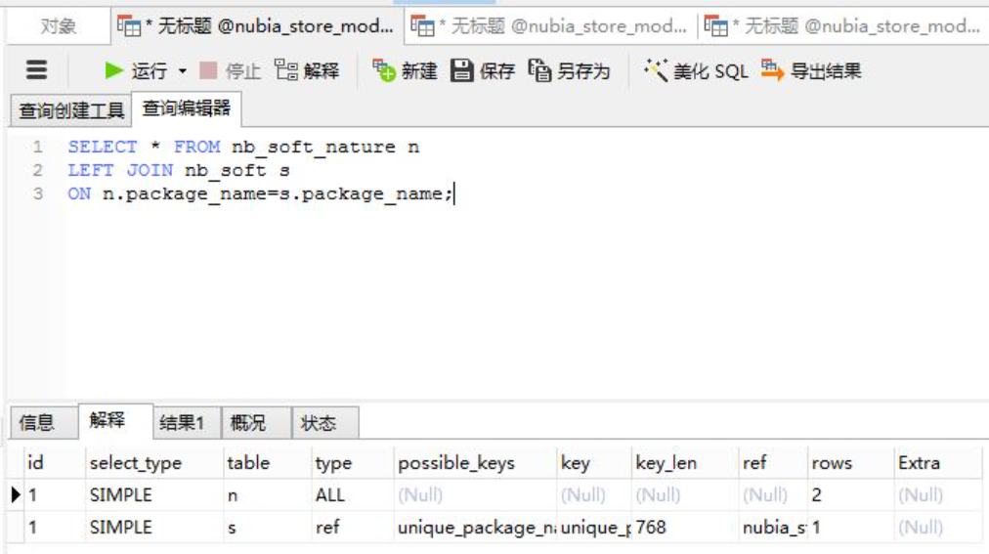The height and width of the screenshot is (554, 989).
Task: Click the 'type' column header
Action: coord(353,463)
